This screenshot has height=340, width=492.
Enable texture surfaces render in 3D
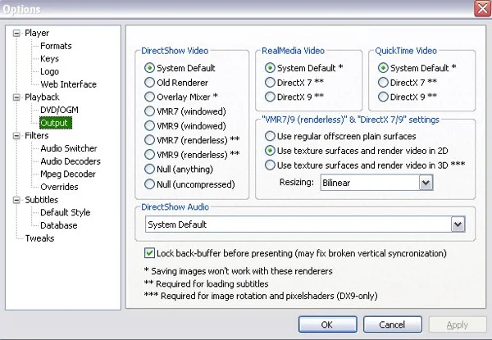point(271,165)
